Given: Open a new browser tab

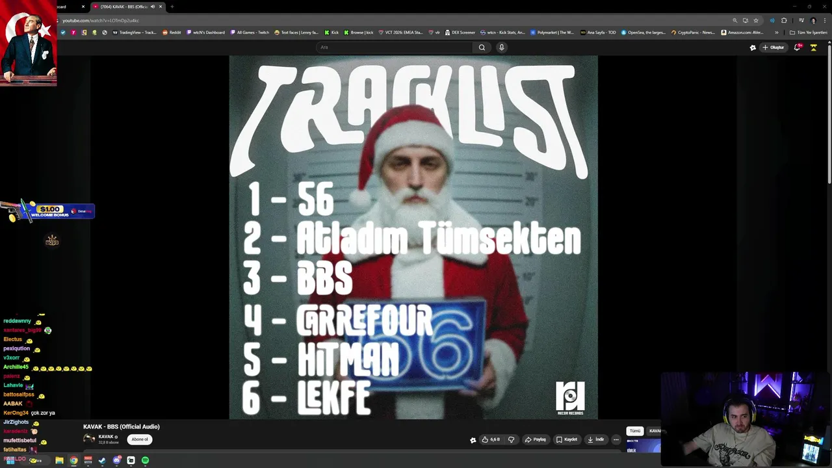Looking at the screenshot, I should [x=172, y=6].
